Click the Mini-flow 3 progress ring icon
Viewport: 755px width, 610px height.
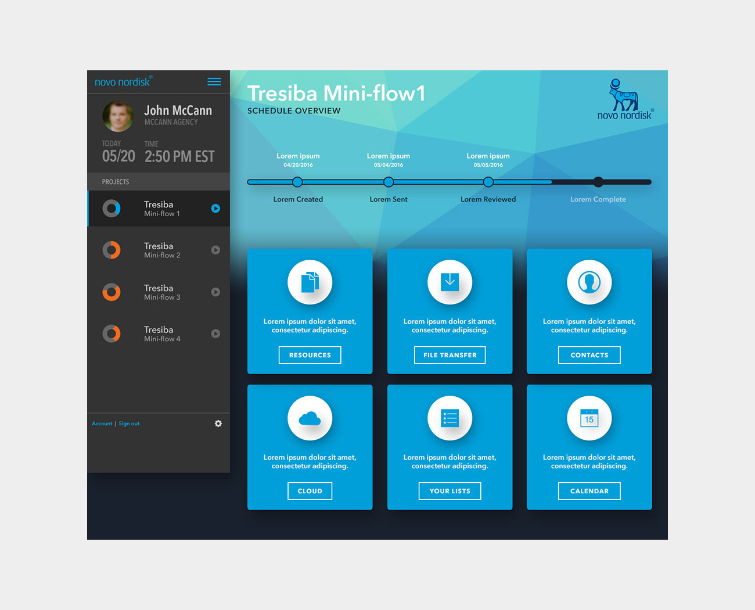(x=112, y=292)
